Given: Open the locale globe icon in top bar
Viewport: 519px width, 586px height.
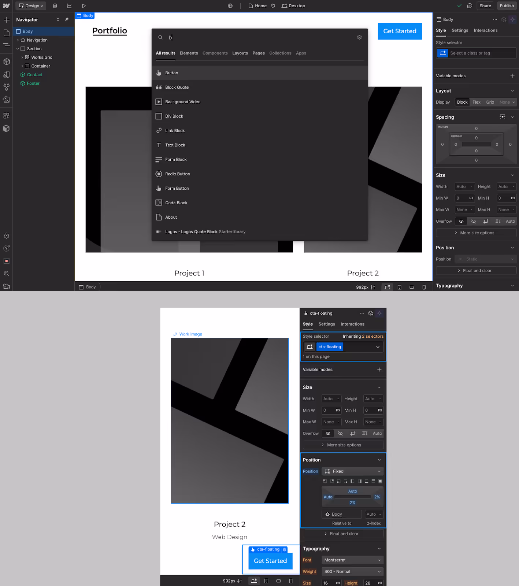Looking at the screenshot, I should pos(230,6).
